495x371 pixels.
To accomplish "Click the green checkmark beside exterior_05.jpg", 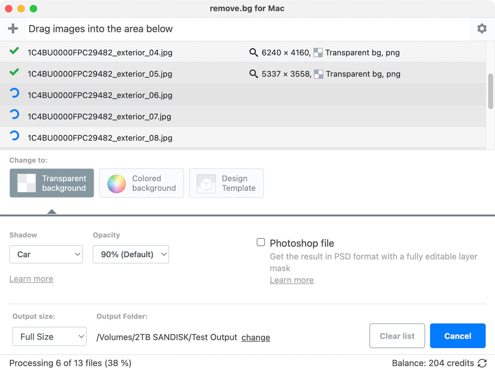I will 14,72.
